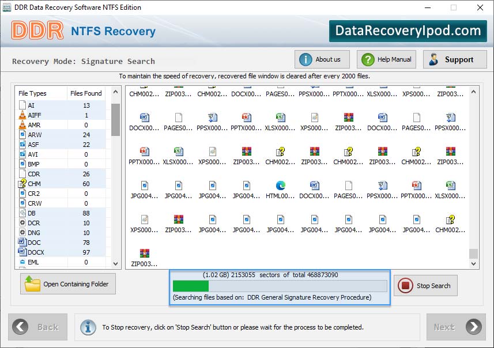Click the Files Found column header
The image size is (494, 348).
click(x=86, y=93)
